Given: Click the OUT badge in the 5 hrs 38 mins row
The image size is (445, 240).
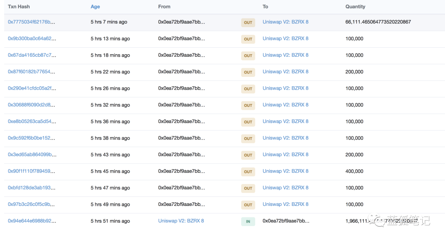Looking at the screenshot, I should [x=248, y=138].
